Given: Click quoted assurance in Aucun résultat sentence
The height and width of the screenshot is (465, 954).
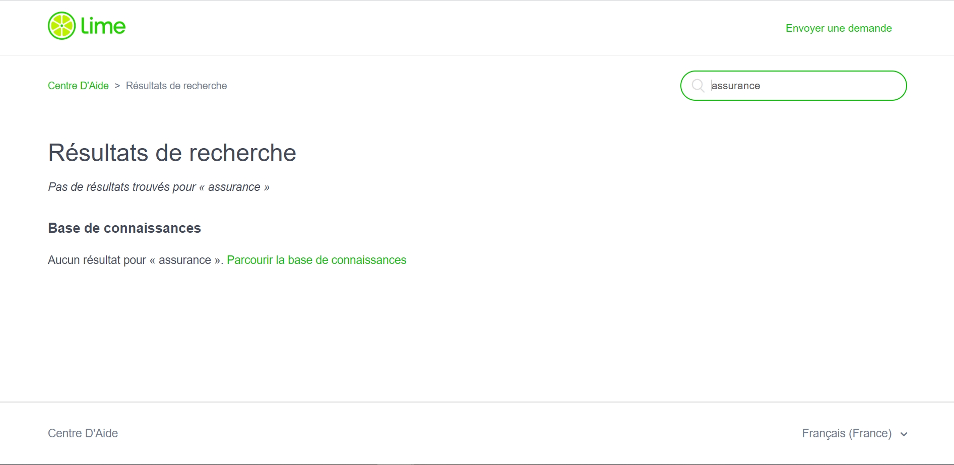Looking at the screenshot, I should (x=185, y=260).
